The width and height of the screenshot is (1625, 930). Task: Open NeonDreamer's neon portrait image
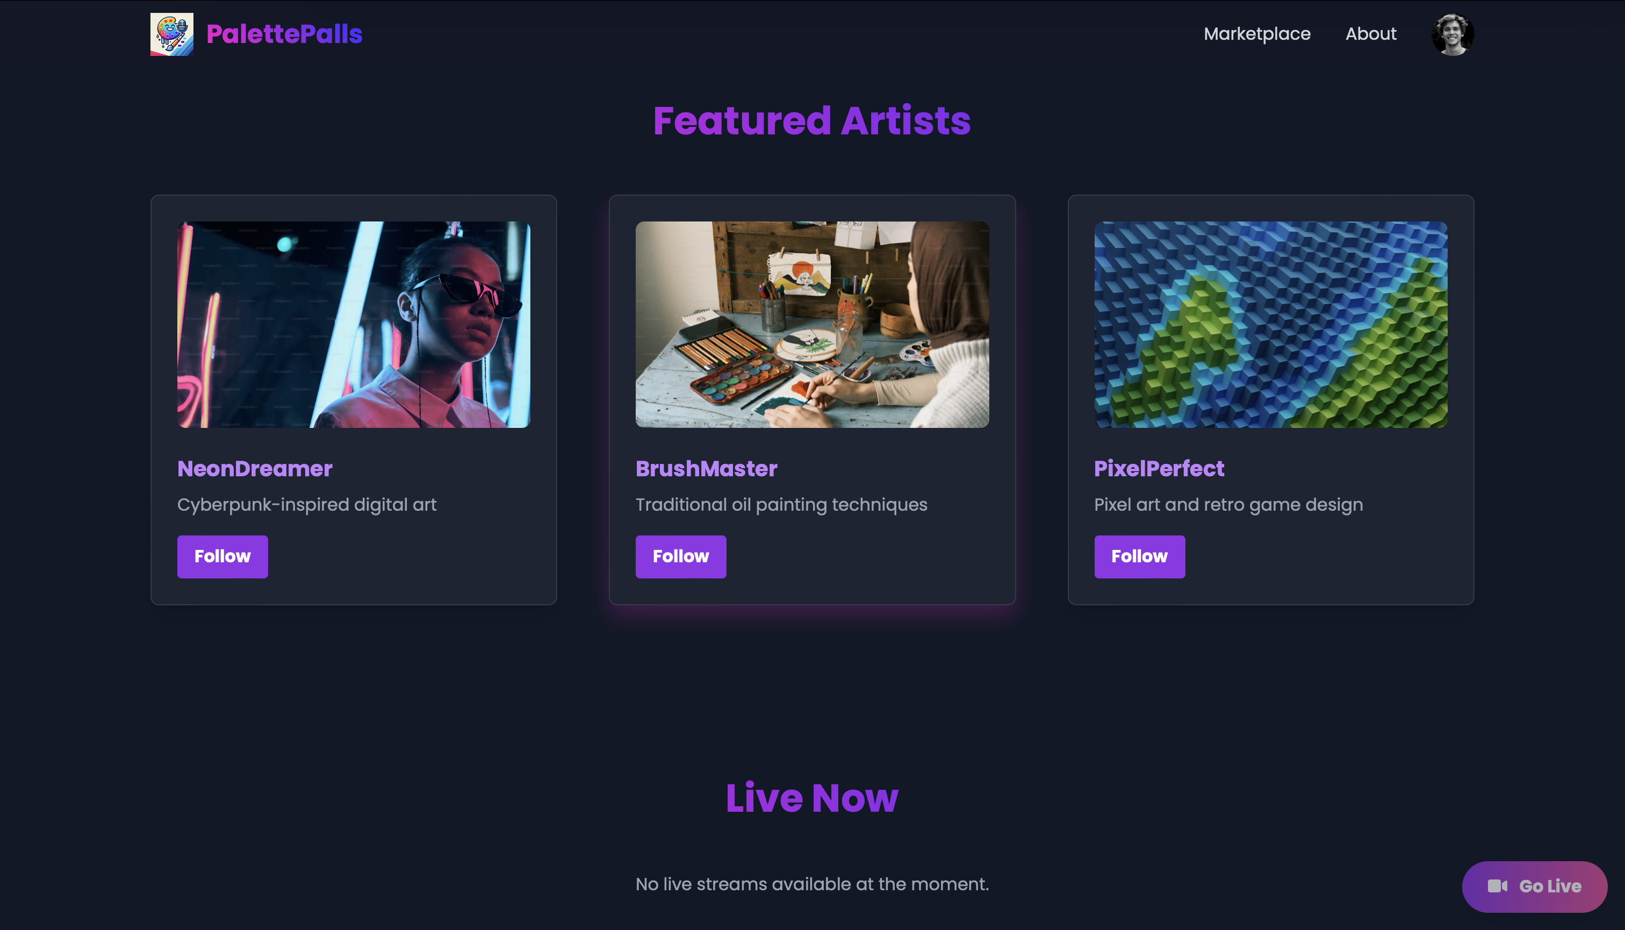tap(354, 325)
